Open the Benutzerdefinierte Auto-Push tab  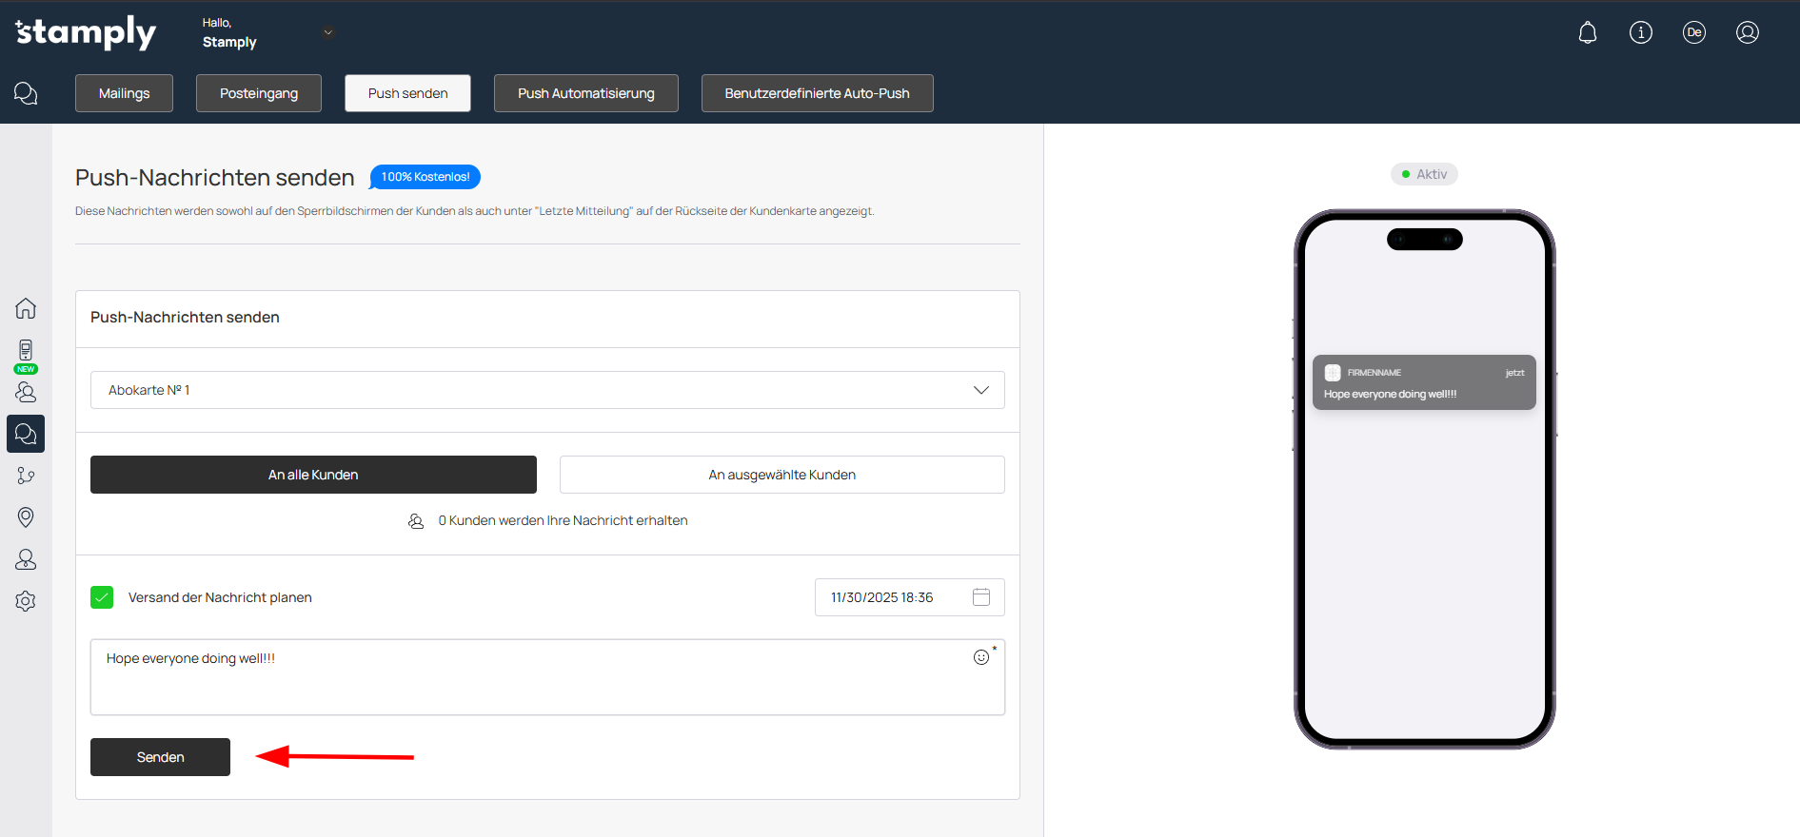point(817,93)
